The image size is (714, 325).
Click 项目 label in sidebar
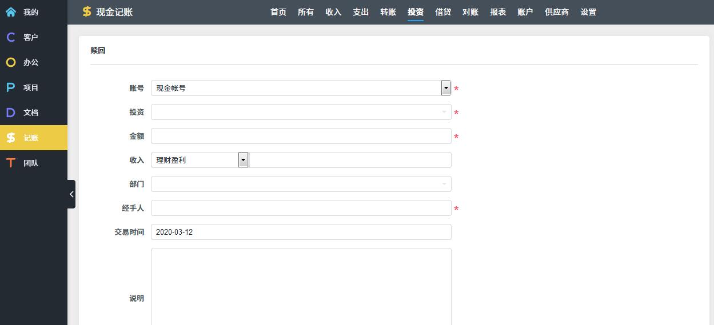pyautogui.click(x=31, y=87)
